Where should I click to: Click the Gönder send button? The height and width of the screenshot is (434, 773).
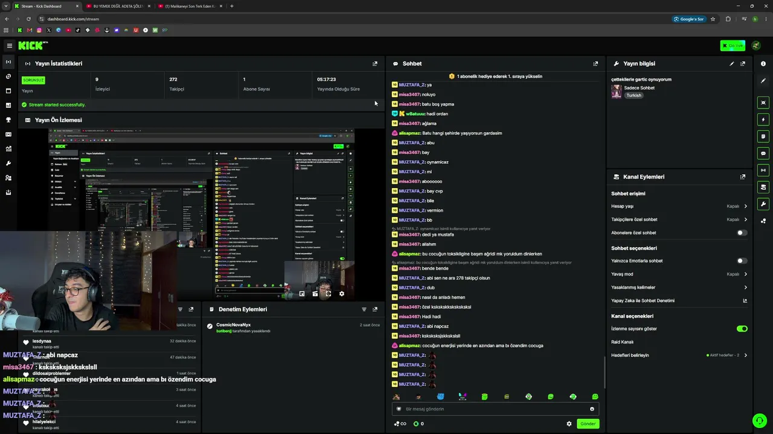click(588, 424)
